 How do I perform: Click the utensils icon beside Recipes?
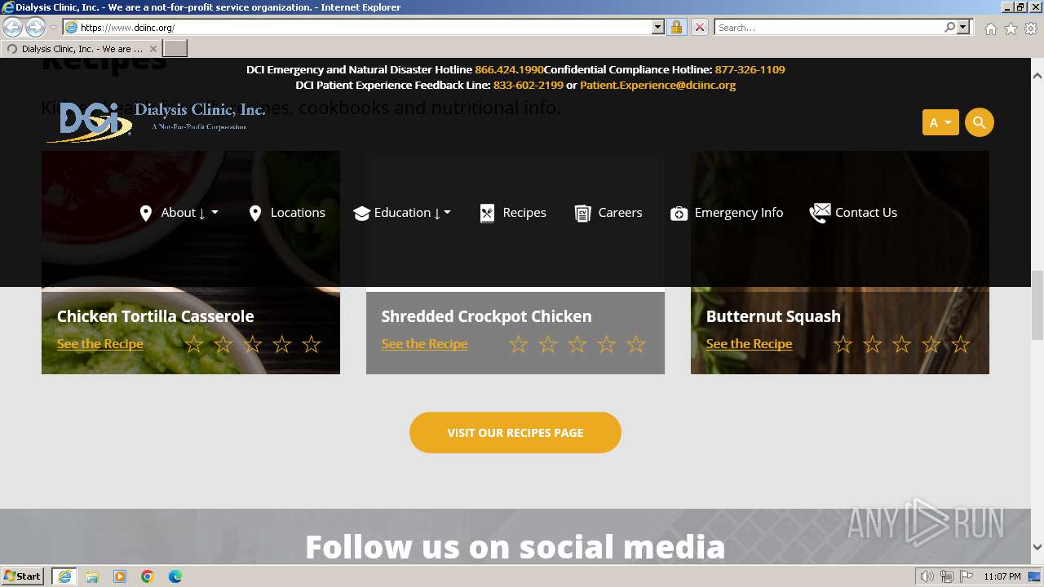[x=487, y=213]
